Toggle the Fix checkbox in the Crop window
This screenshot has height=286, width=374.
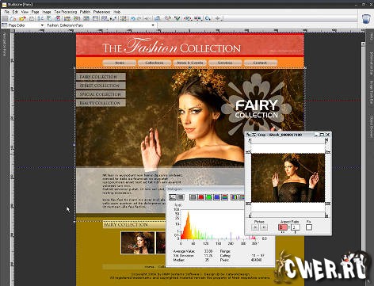pos(309,227)
